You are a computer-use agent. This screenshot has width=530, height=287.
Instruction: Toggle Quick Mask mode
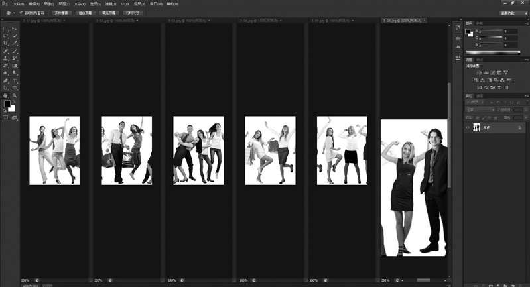(x=5, y=118)
